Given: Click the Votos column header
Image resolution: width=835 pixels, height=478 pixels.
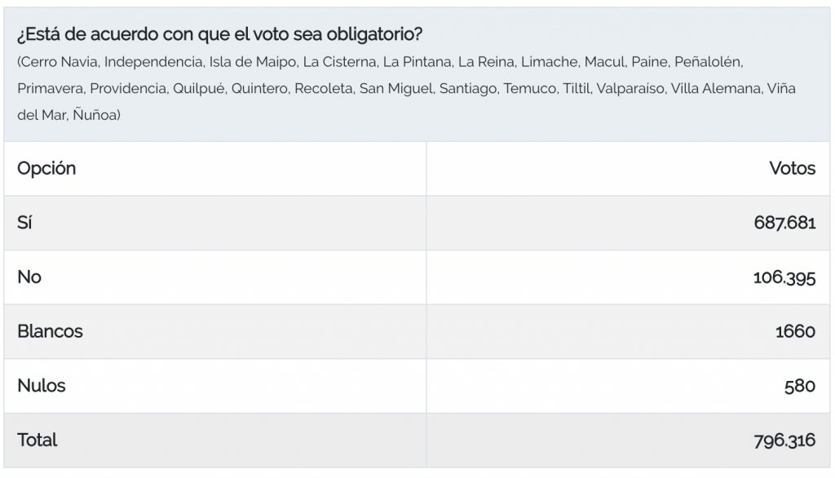Looking at the screenshot, I should (x=792, y=168).
